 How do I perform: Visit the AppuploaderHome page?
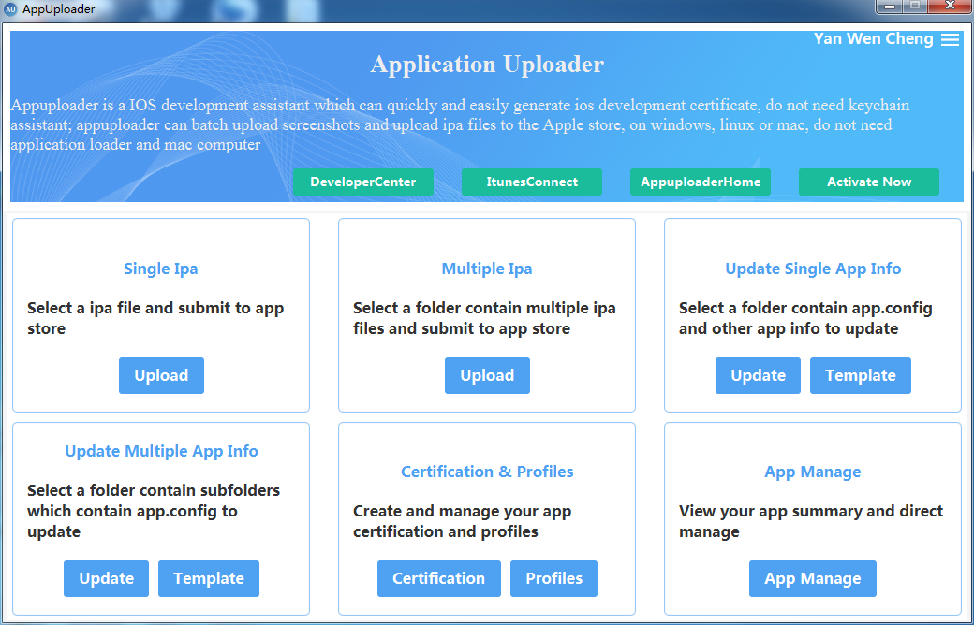pos(700,182)
